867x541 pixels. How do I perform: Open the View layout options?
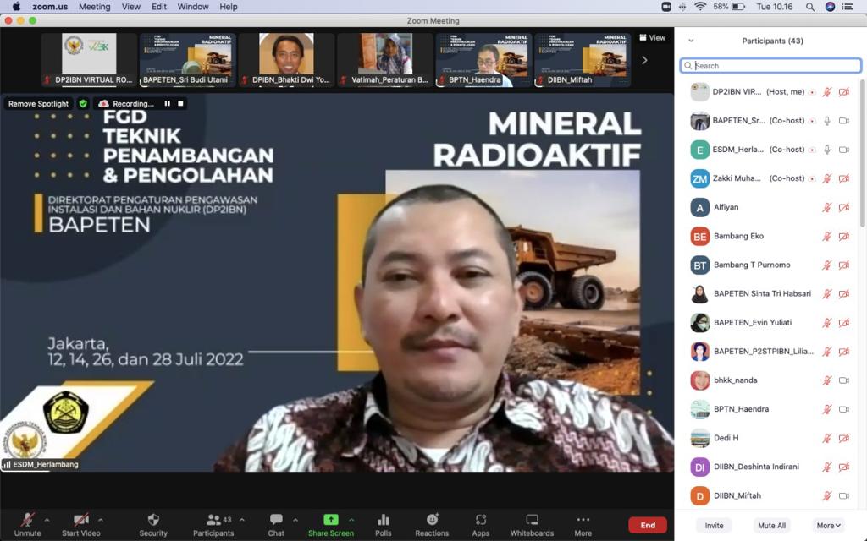tap(653, 37)
